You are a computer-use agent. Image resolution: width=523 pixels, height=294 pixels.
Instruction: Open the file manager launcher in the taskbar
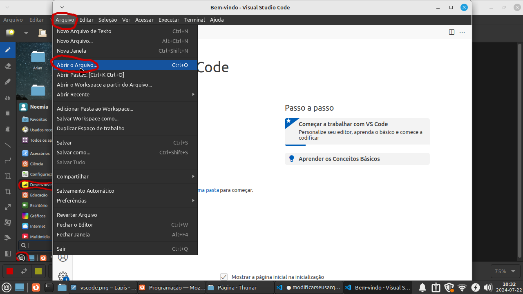(62, 287)
